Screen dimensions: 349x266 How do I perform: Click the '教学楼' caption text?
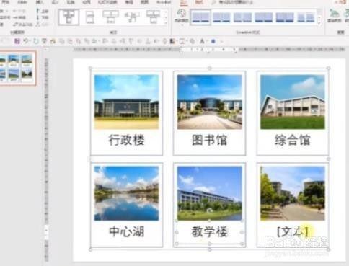click(209, 231)
